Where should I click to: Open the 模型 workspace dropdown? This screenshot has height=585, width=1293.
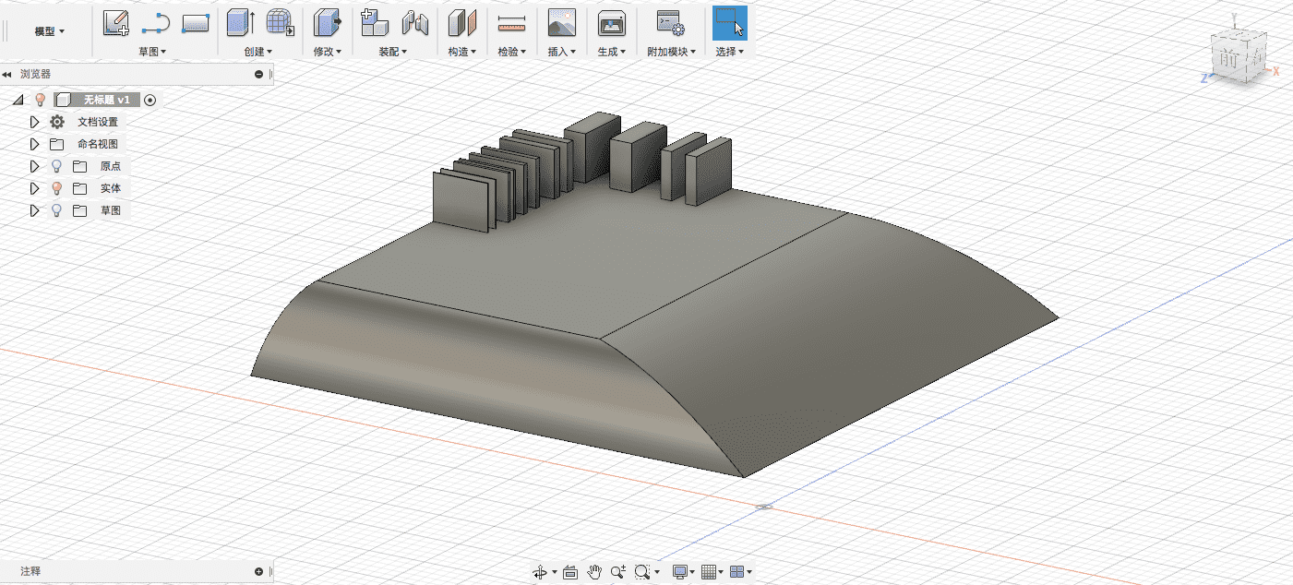pos(49,31)
